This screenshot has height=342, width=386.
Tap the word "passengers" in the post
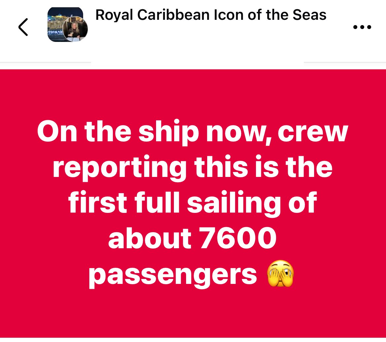pyautogui.click(x=173, y=275)
